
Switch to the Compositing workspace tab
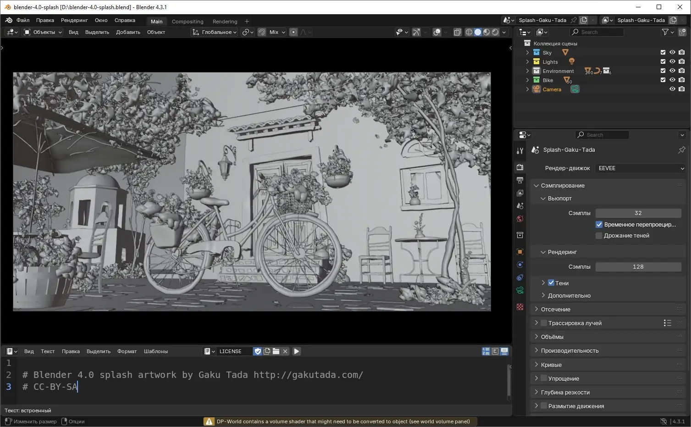click(188, 22)
